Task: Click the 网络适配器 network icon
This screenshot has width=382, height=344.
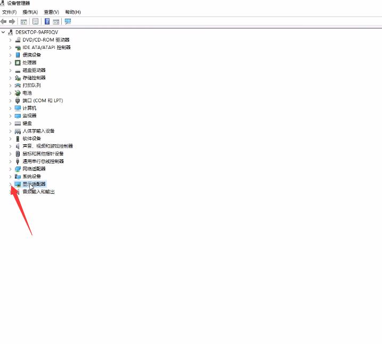Action: 18,169
